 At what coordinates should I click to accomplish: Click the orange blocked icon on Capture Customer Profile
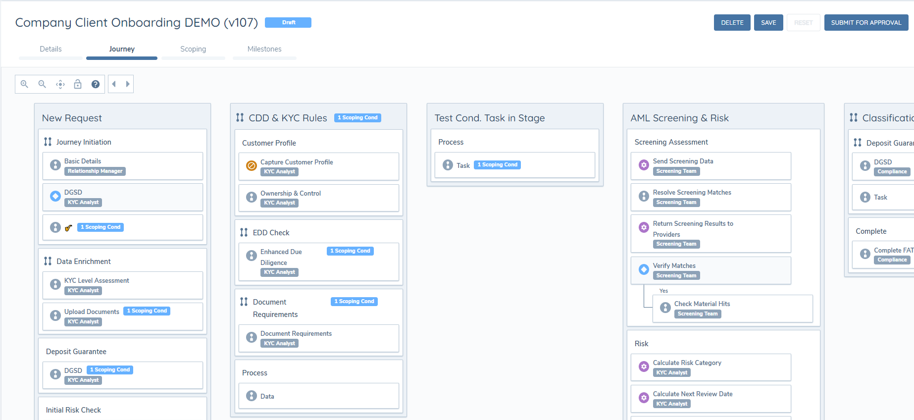click(x=252, y=165)
